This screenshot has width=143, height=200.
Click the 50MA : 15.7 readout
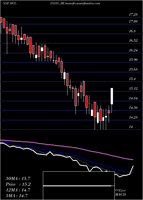pyautogui.click(x=18, y=179)
